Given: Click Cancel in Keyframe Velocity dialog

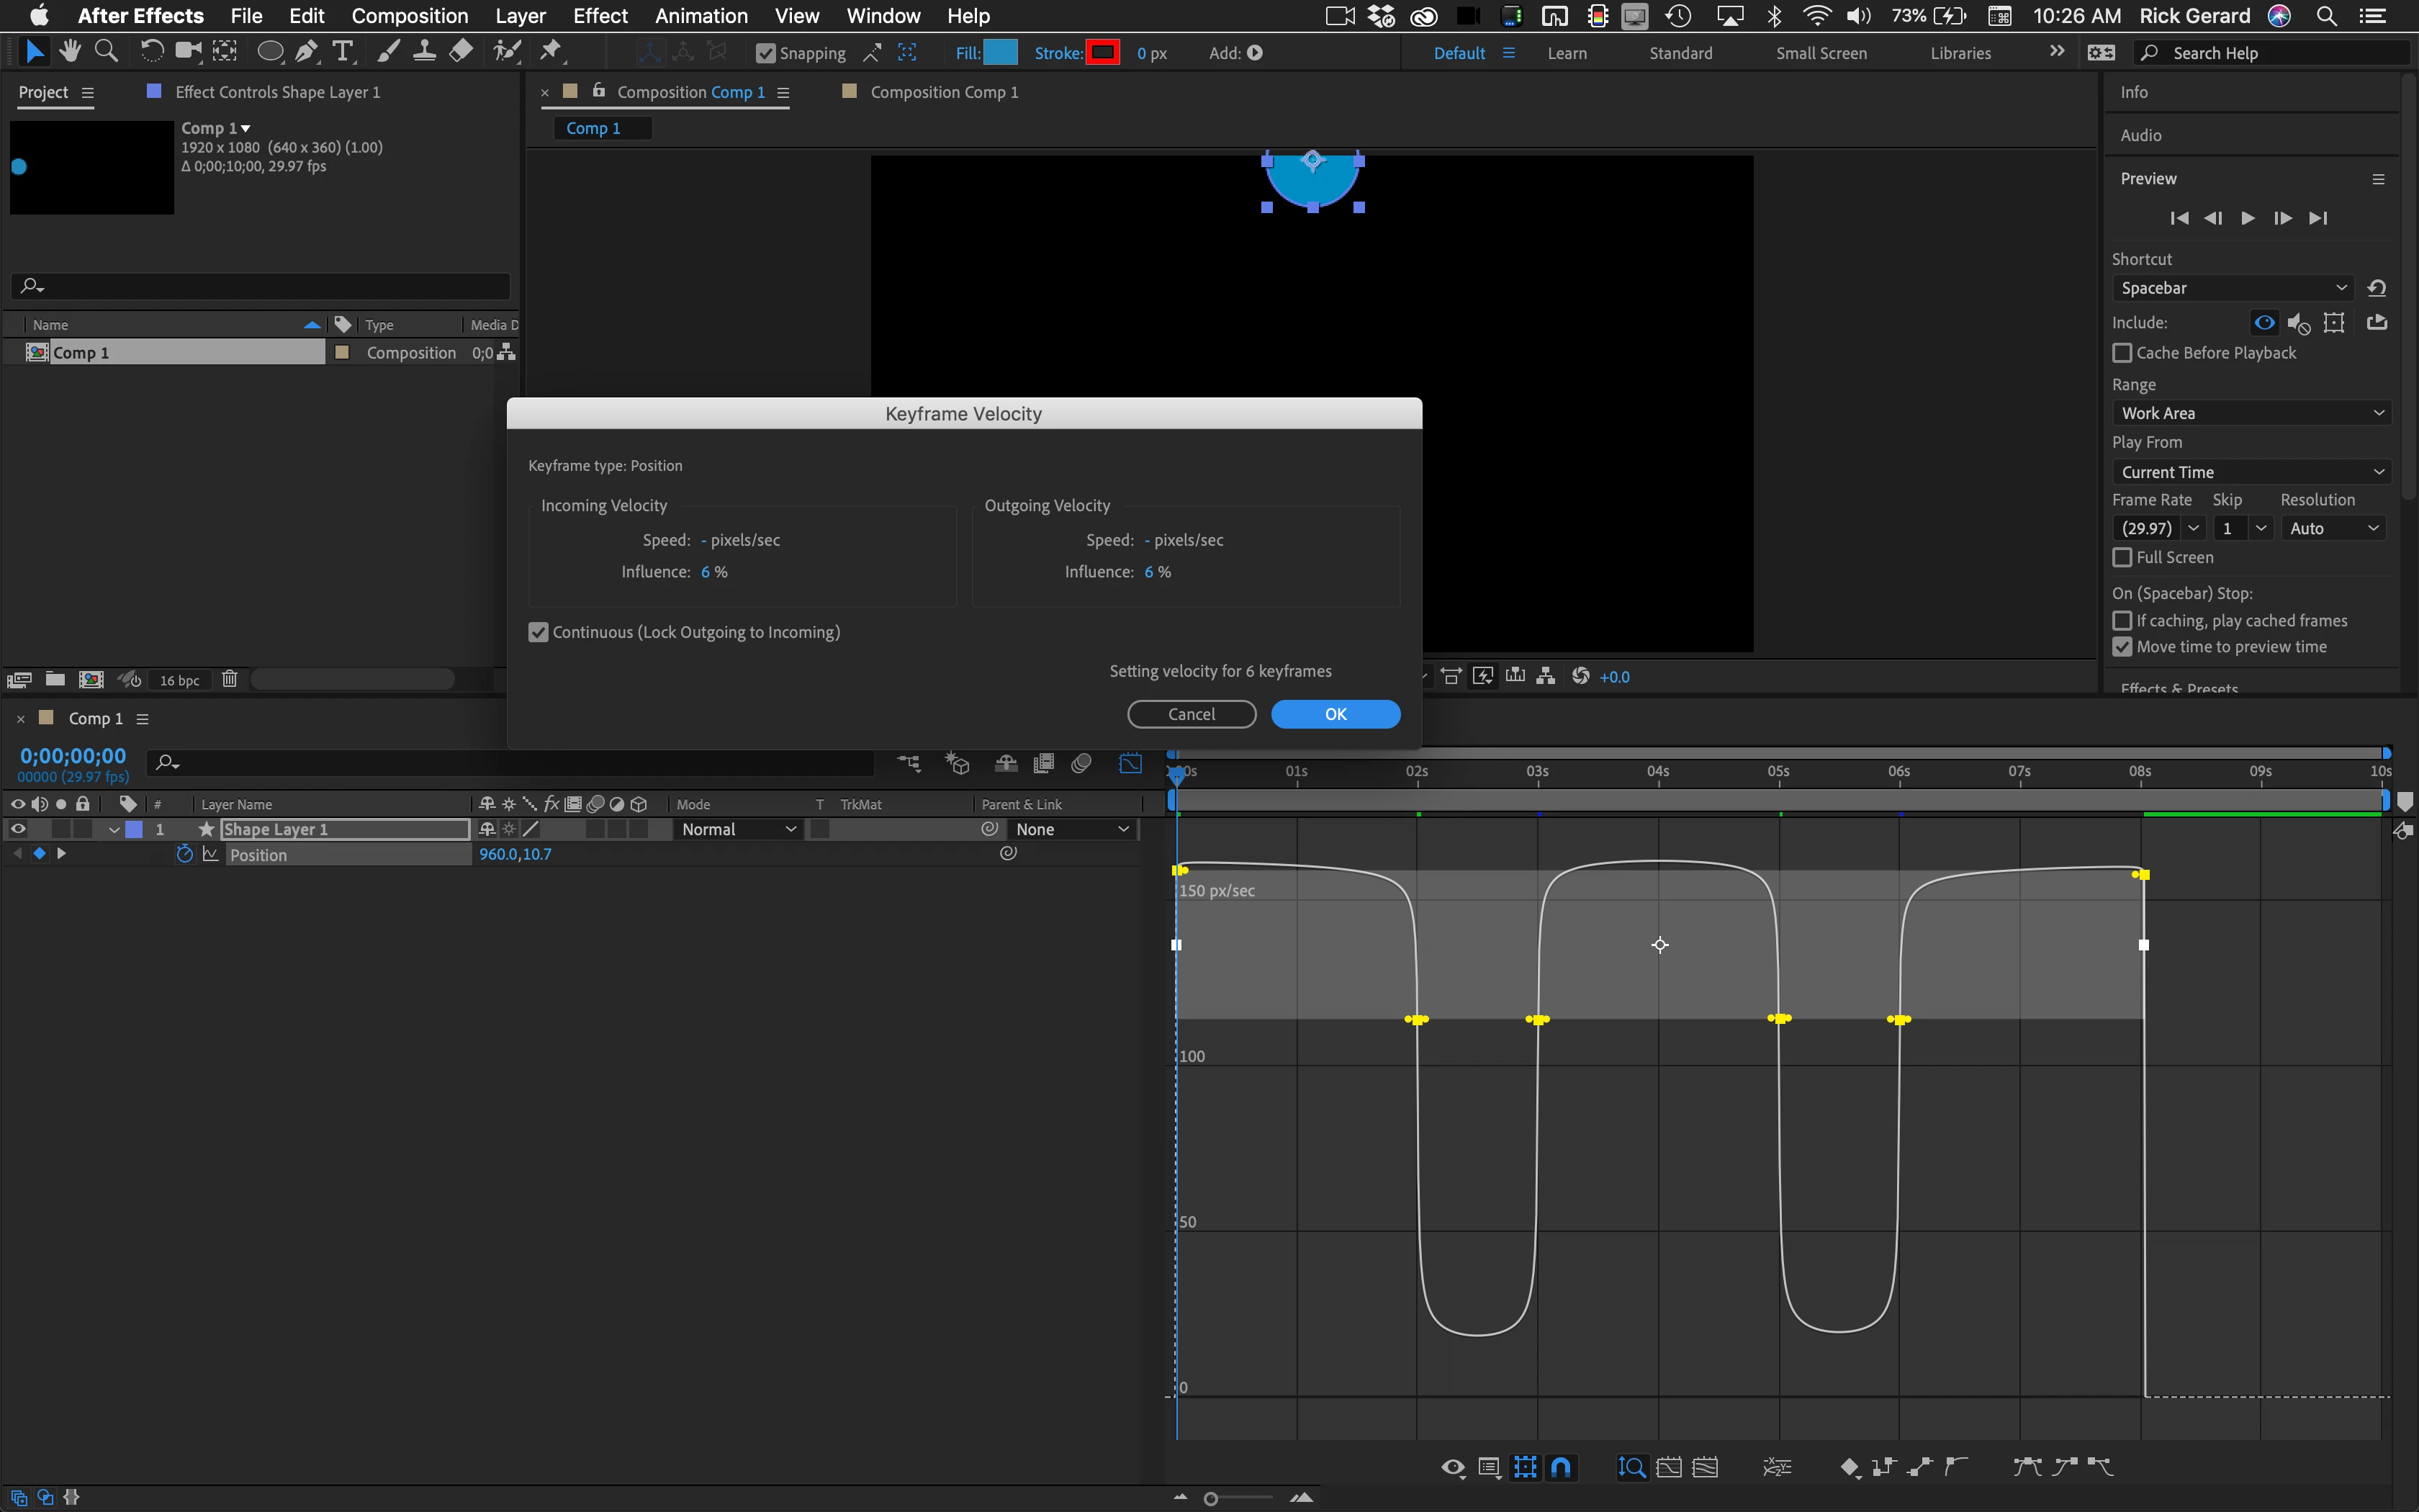Looking at the screenshot, I should (x=1191, y=714).
